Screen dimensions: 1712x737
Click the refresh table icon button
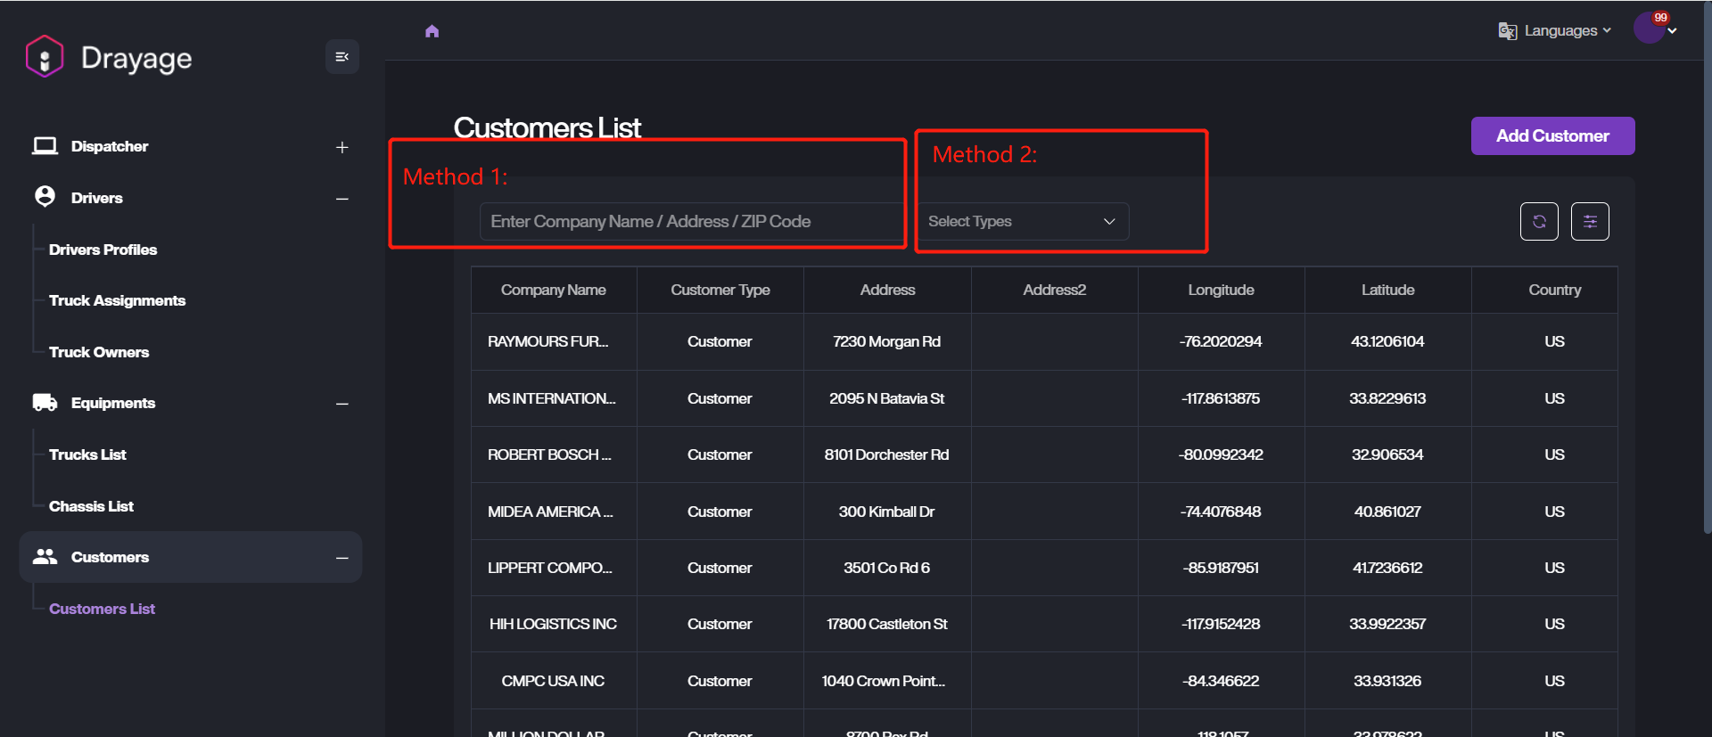coord(1539,222)
